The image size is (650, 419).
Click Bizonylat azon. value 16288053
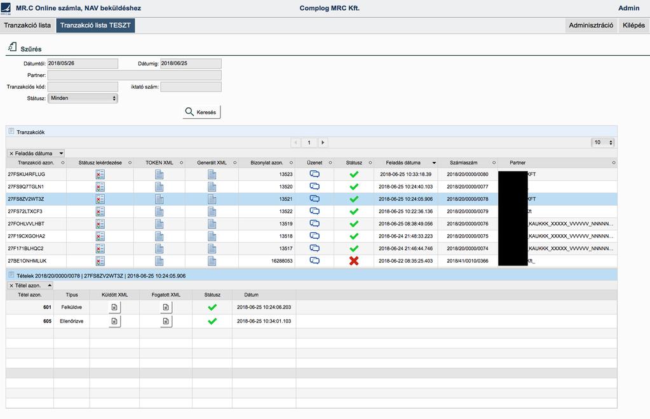(281, 261)
